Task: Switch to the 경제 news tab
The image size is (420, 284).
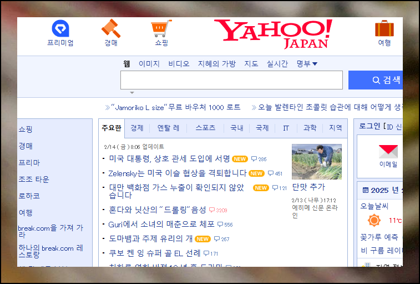Action: pos(137,128)
